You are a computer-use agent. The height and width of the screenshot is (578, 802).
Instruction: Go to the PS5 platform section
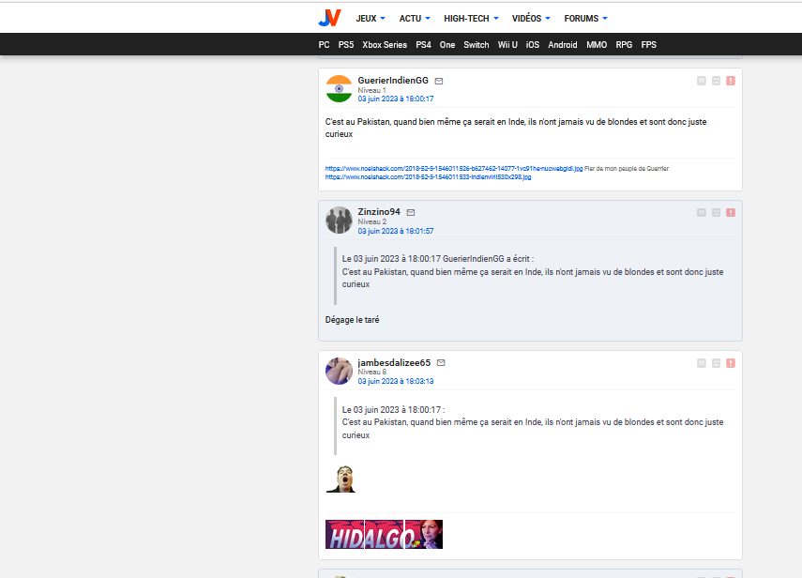pos(346,45)
